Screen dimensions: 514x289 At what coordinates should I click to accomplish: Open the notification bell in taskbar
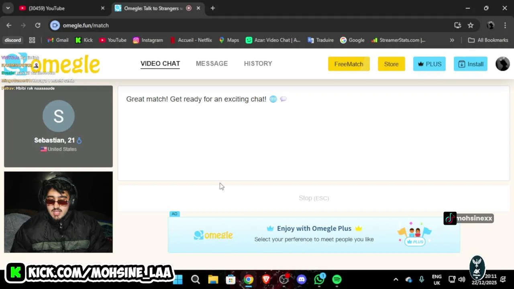pyautogui.click(x=503, y=279)
